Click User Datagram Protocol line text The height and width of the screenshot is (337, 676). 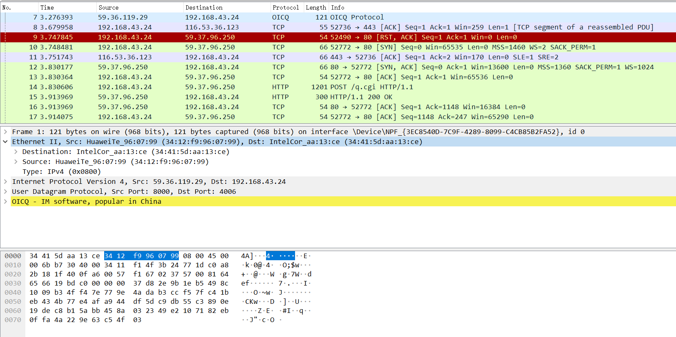pos(124,191)
